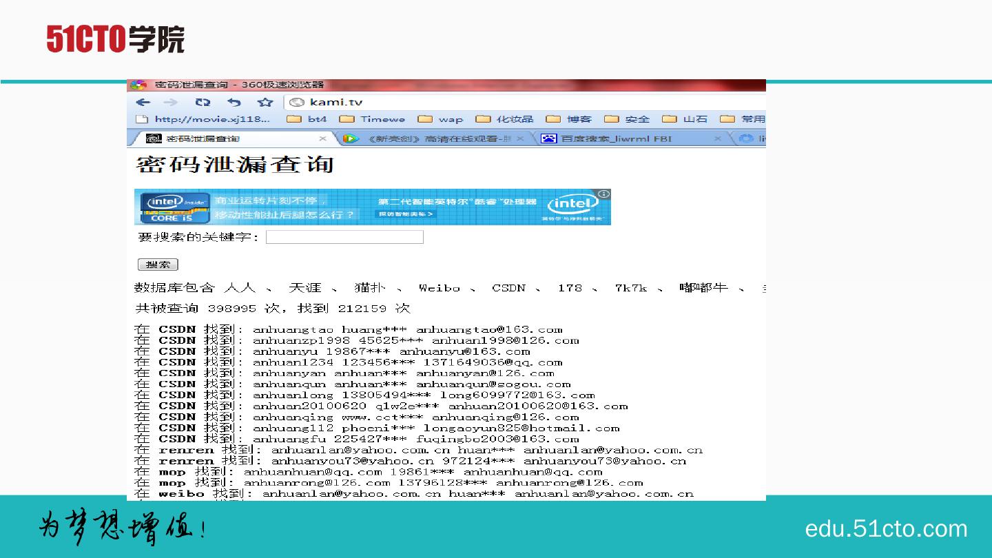
Task: Click the 360 browser logo in title bar
Action: [x=139, y=85]
